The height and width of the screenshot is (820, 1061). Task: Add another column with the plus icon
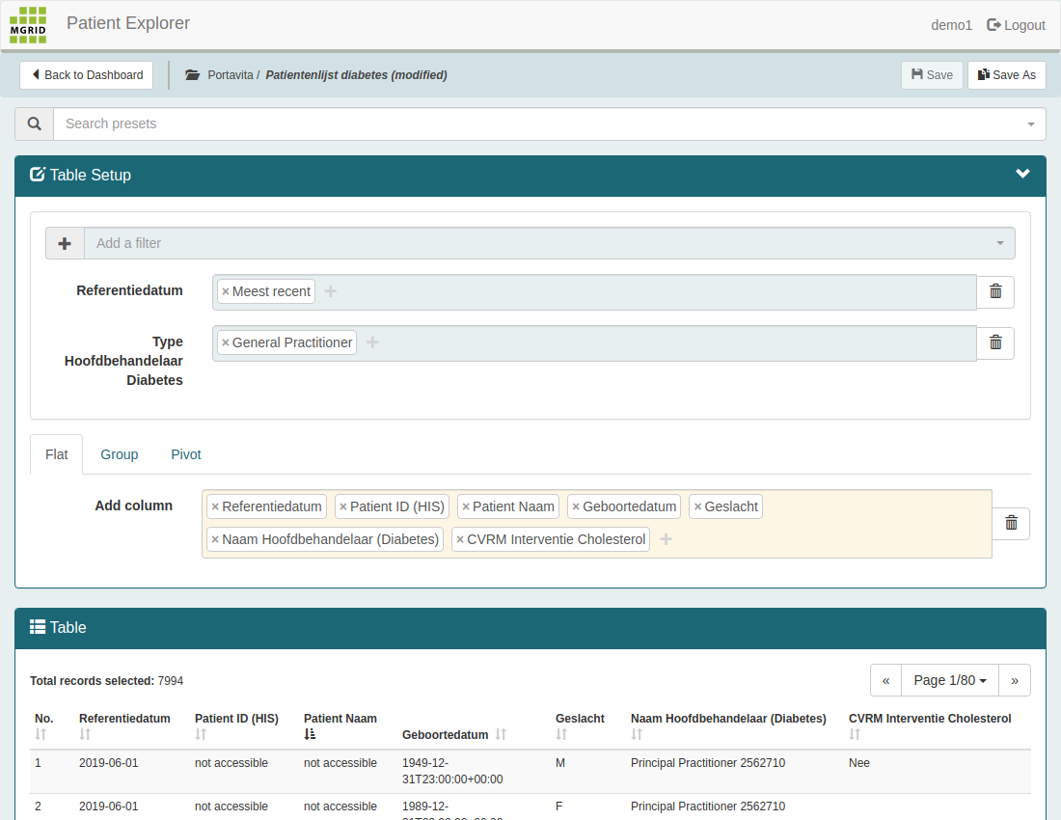[666, 539]
